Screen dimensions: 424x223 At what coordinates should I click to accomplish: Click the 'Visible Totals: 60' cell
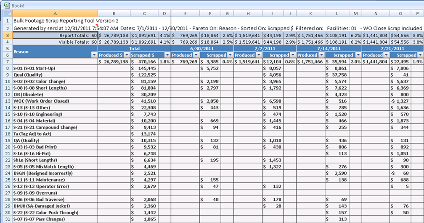tap(55, 42)
